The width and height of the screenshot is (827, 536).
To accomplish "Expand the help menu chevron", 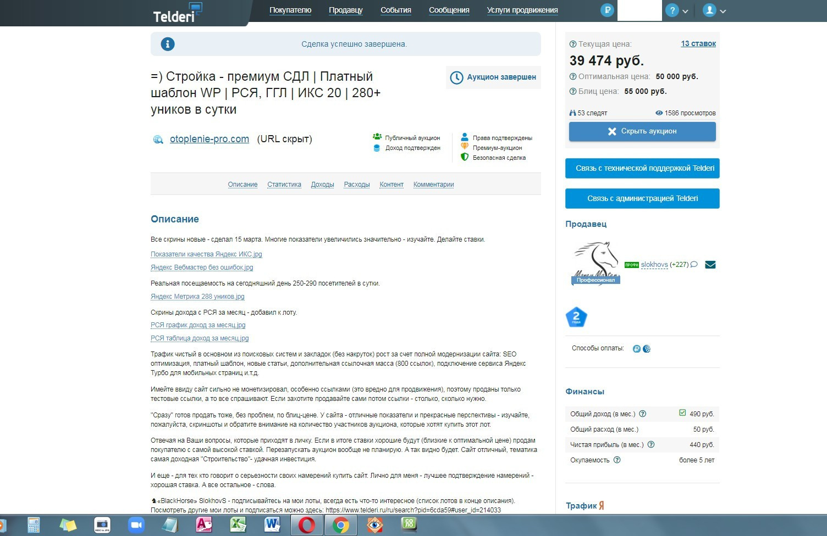I will (685, 11).
